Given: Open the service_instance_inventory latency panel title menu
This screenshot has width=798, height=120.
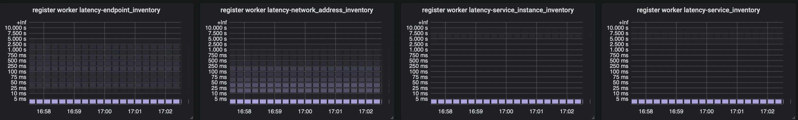Looking at the screenshot, I should click(x=497, y=10).
